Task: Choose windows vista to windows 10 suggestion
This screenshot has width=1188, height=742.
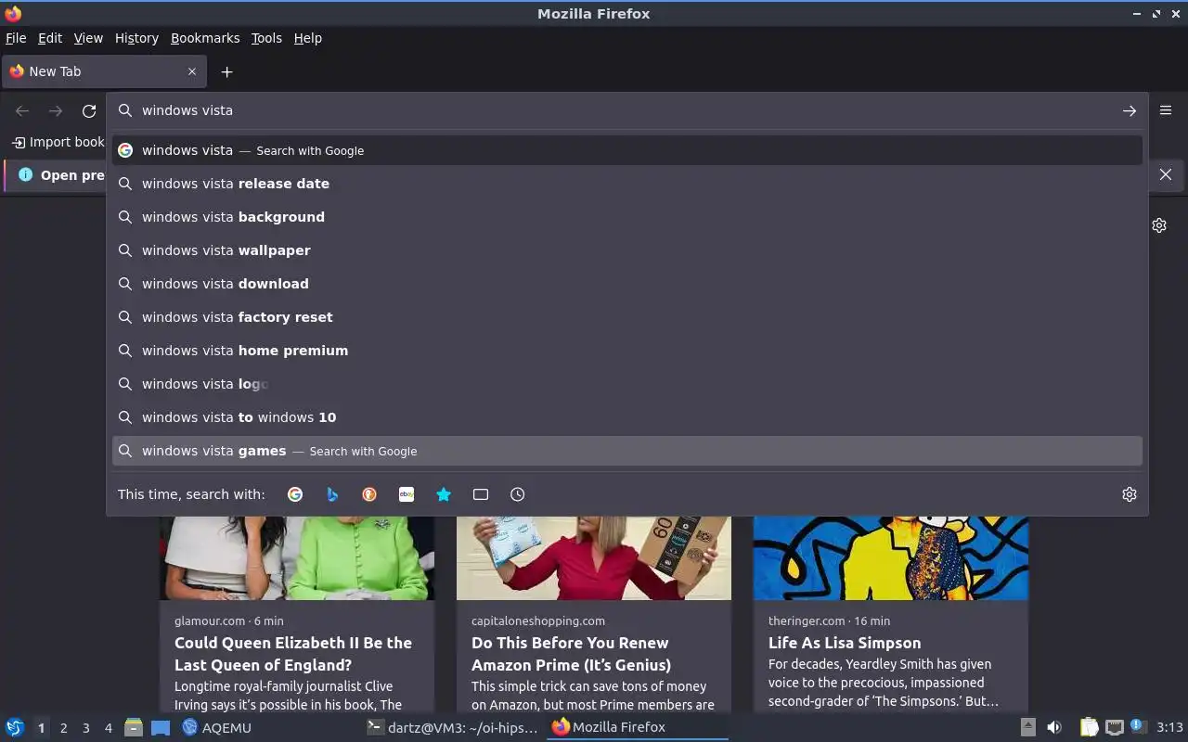Action: (627, 417)
